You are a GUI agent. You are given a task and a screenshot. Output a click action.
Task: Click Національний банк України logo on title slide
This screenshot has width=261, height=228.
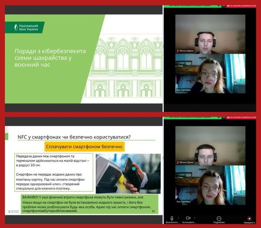click(x=25, y=27)
